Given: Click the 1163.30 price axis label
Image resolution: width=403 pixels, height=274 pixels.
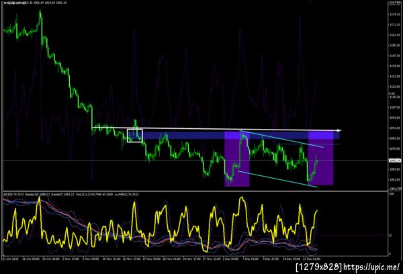Looking at the screenshot, I should [394, 35].
